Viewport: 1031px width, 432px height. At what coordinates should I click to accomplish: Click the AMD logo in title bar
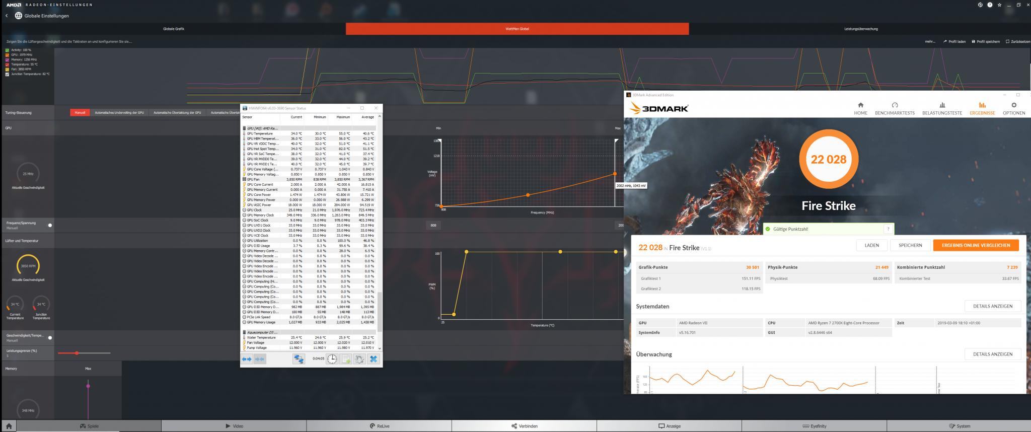[x=14, y=5]
